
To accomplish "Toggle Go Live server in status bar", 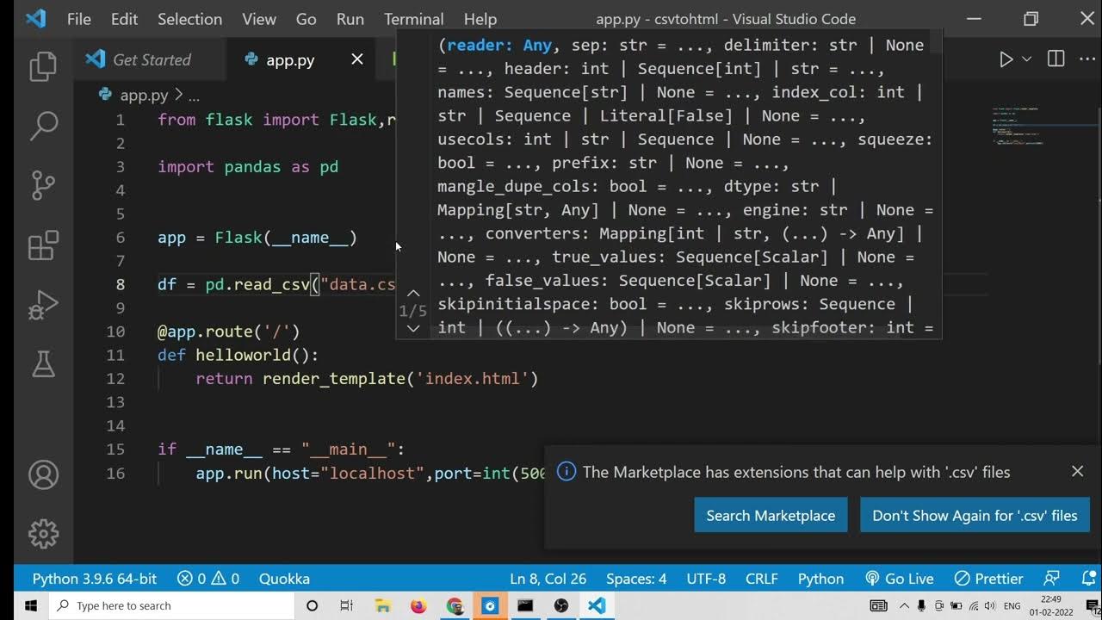I will point(900,579).
